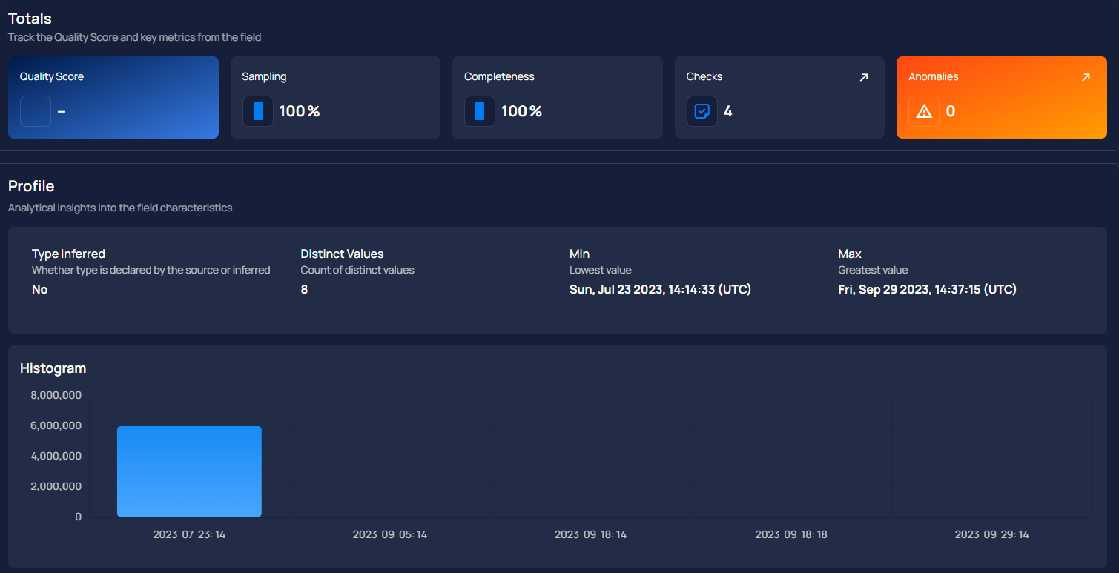Viewport: 1119px width, 573px height.
Task: Click the Histogram heading
Action: [53, 368]
